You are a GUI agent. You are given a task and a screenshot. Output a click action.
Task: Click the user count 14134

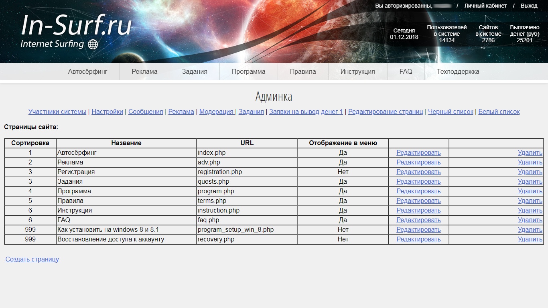click(447, 40)
